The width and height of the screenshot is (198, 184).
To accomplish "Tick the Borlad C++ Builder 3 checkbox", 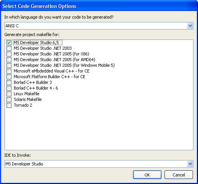I will 9,82.
